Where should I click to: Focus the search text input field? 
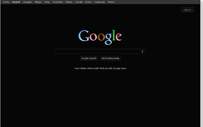point(100,51)
